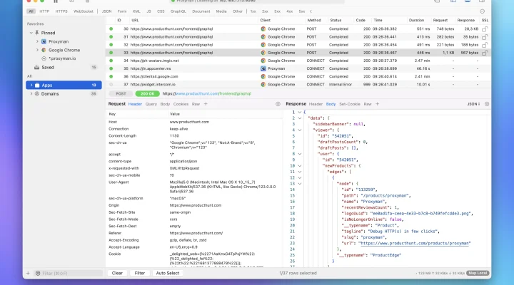
Task: Open the Response Set-Cookie tab
Action: pyautogui.click(x=349, y=104)
